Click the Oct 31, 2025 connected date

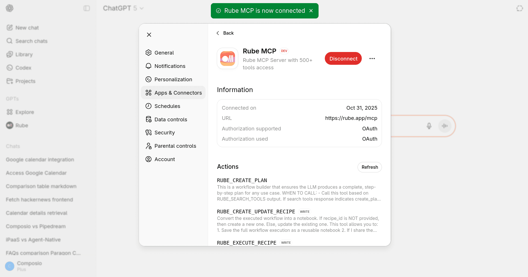click(x=362, y=108)
